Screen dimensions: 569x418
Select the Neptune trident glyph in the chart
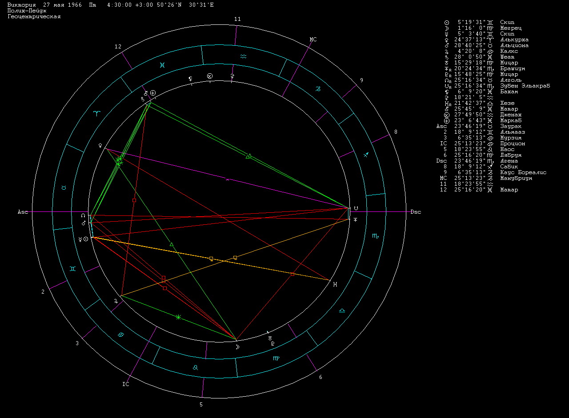coord(355,219)
